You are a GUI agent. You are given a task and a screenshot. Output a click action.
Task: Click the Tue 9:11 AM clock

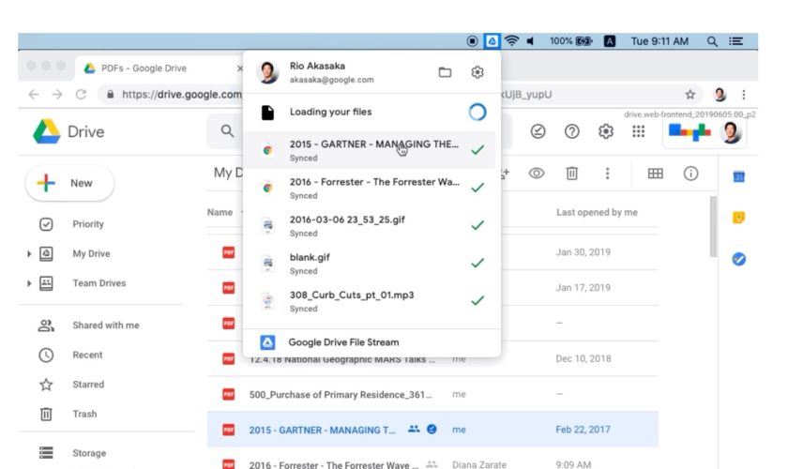point(659,41)
